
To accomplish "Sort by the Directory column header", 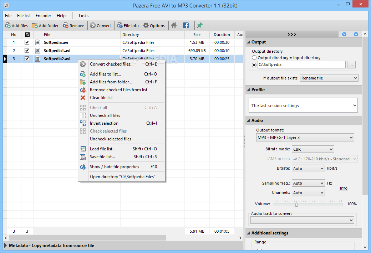I will click(152, 35).
